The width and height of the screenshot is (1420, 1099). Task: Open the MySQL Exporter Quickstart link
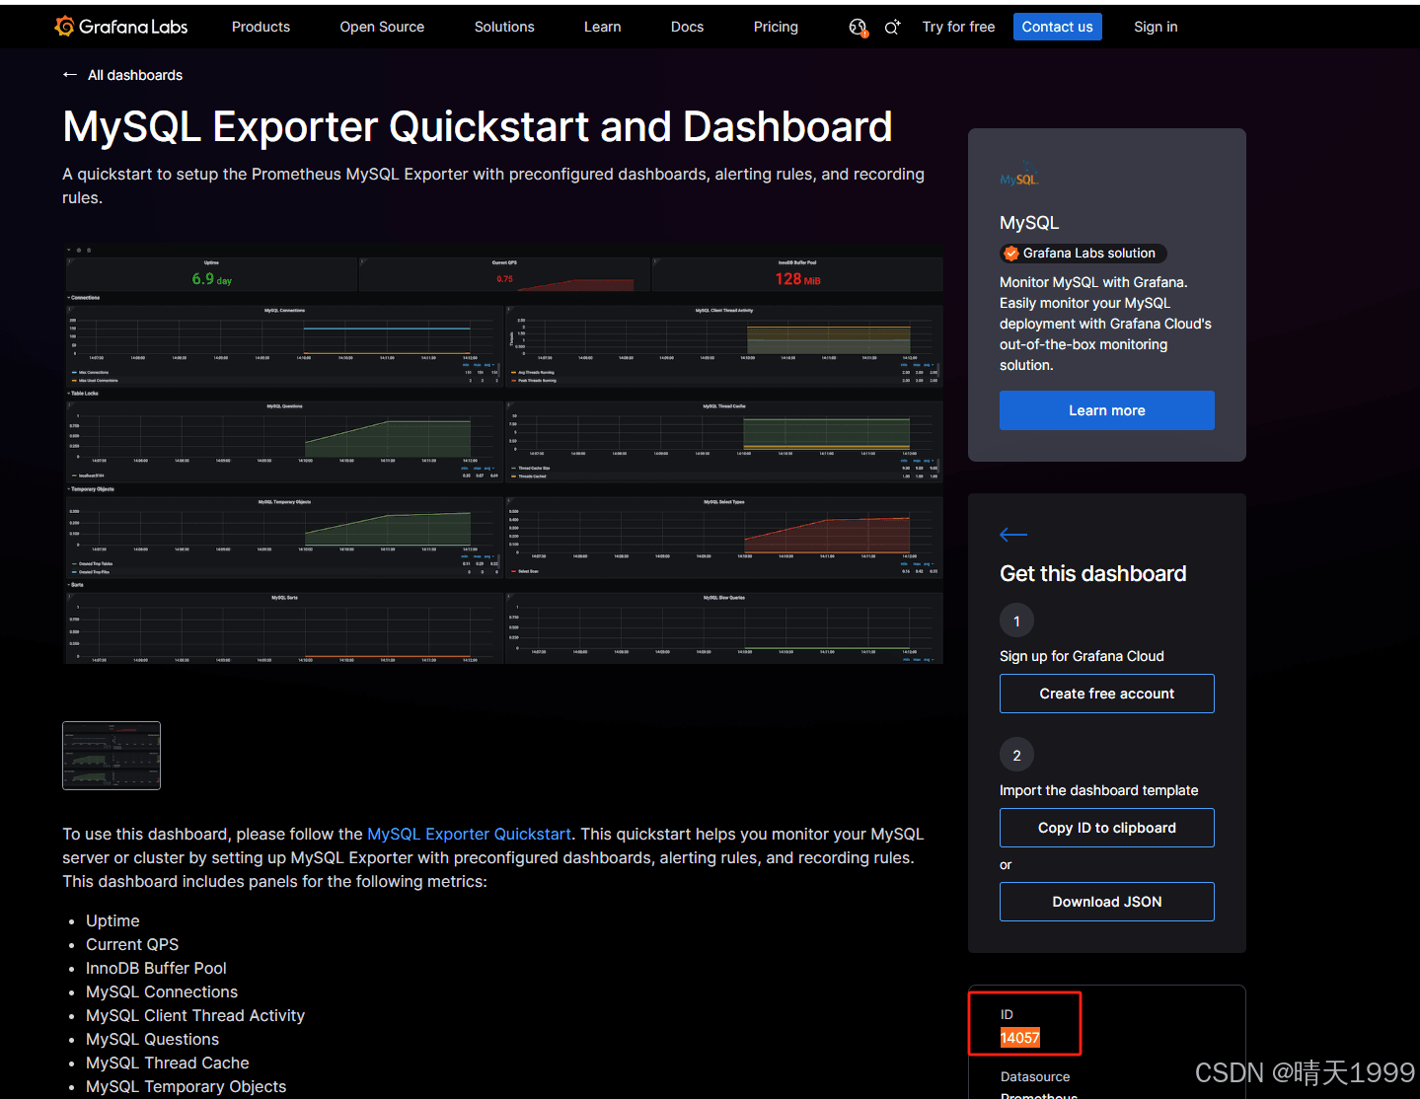[x=469, y=834]
